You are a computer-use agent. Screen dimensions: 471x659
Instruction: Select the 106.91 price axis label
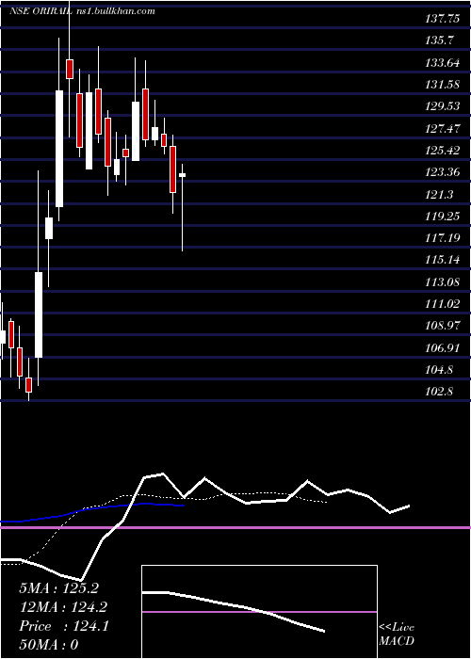(x=443, y=347)
